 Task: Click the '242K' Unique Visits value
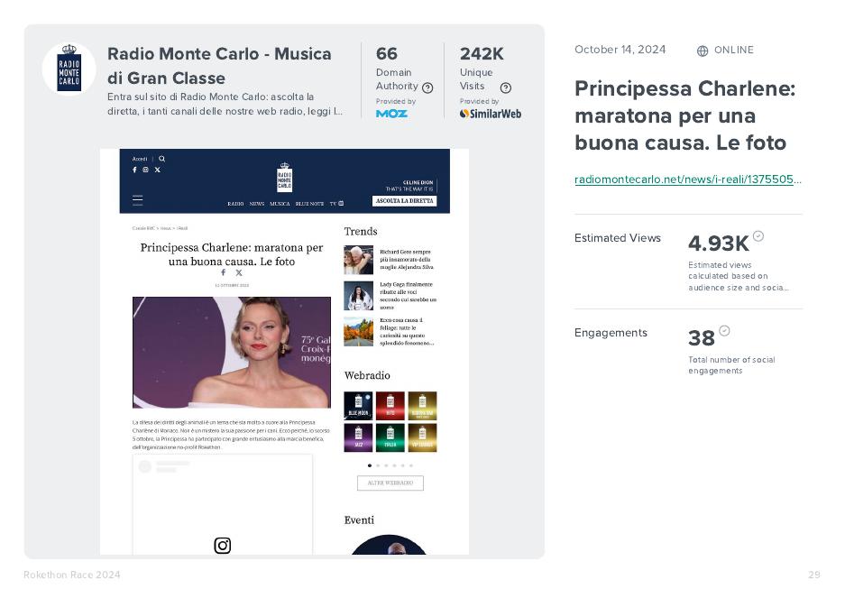[482, 53]
